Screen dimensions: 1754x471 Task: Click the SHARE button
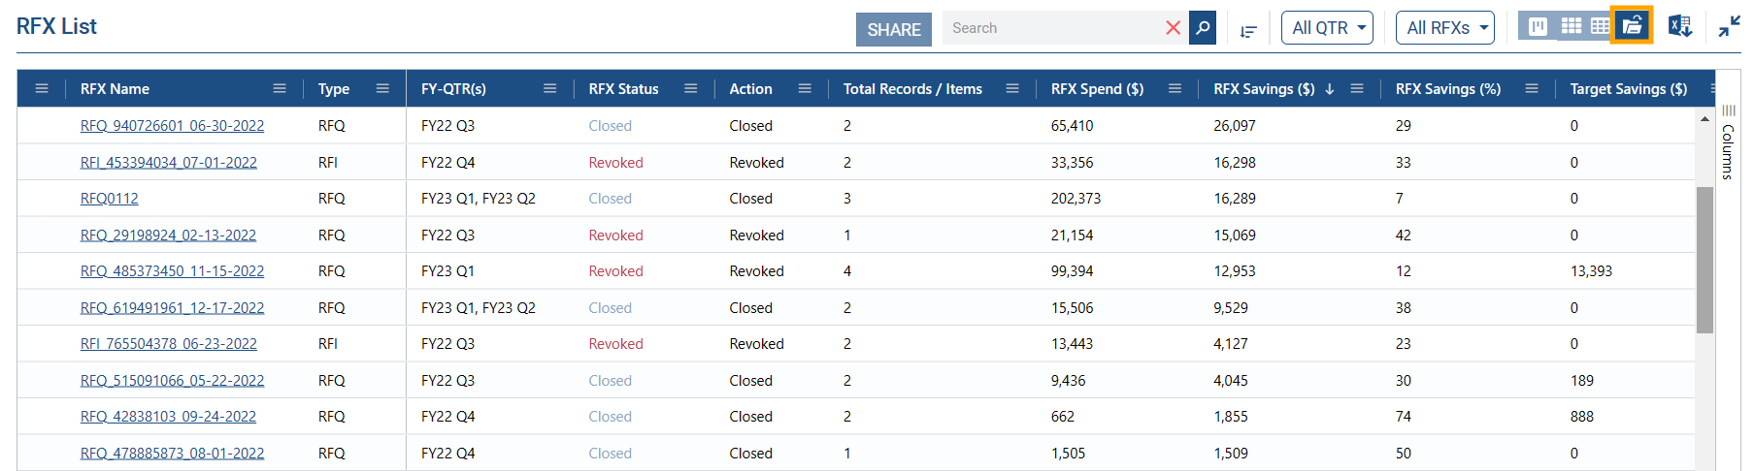[893, 29]
